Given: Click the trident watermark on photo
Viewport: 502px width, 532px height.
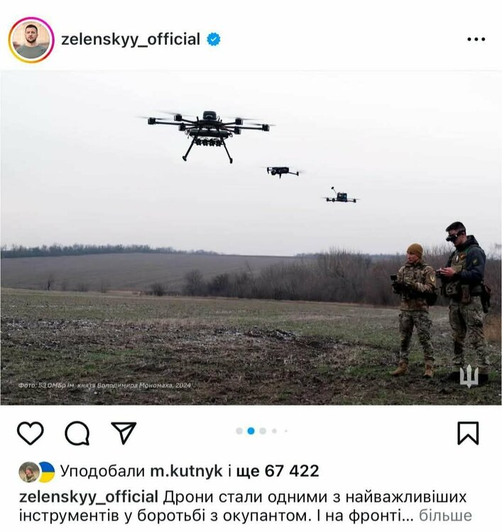Looking at the screenshot, I should pos(469,376).
